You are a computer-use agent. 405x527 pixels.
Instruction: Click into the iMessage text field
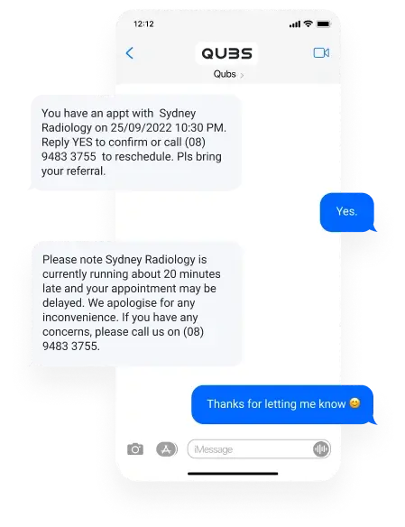259,449
